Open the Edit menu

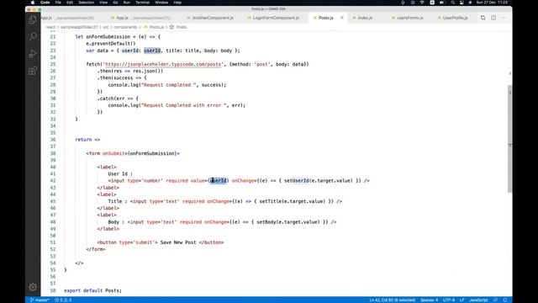70,3
